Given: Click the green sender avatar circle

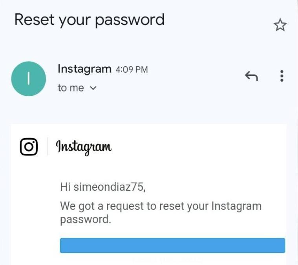Looking at the screenshot, I should tap(29, 79).
